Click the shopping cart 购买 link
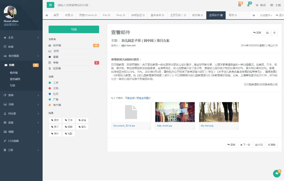This screenshot has width=284, height=181. click(261, 5)
